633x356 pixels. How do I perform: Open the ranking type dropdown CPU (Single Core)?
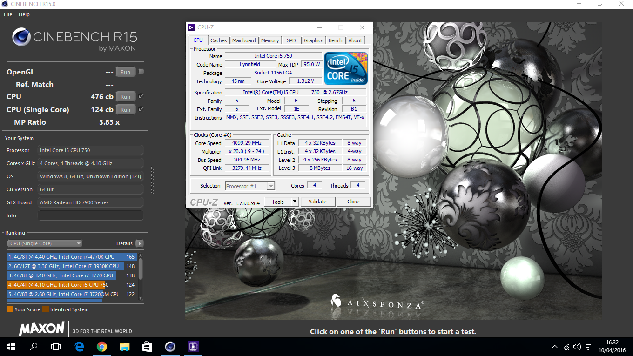[x=45, y=243]
